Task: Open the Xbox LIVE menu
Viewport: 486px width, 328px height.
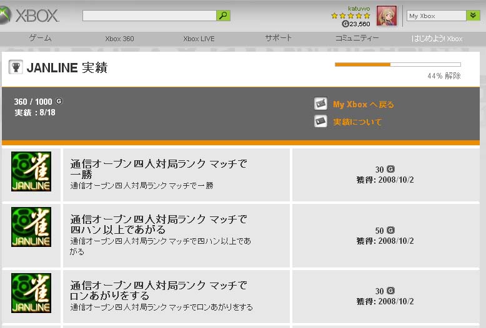Action: click(x=199, y=39)
